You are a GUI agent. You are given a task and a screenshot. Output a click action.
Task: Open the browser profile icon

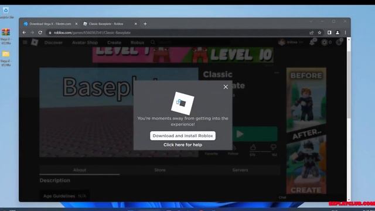337,33
